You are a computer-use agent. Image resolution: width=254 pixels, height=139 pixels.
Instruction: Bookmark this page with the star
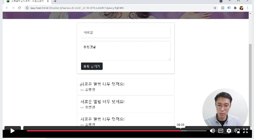pyautogui.click(x=215, y=8)
